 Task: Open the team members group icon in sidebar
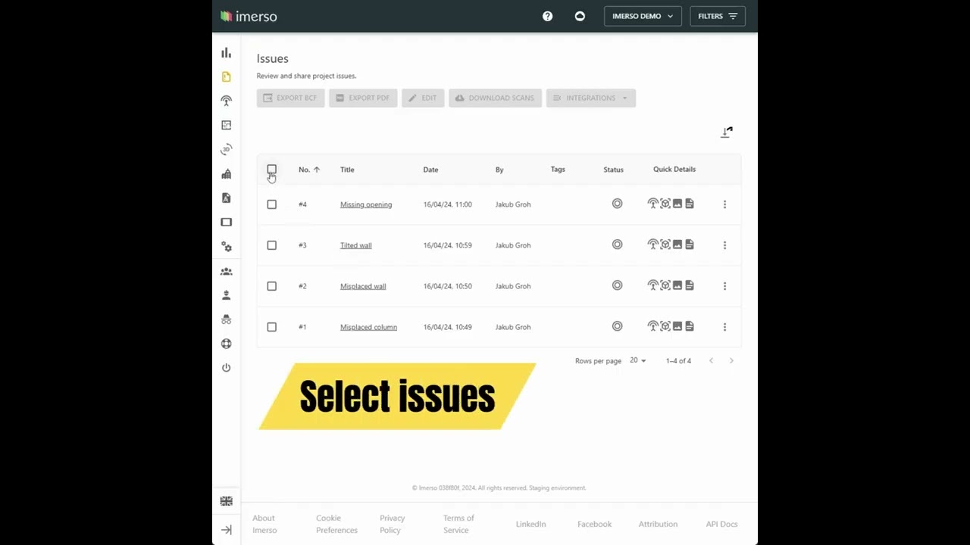pos(226,271)
